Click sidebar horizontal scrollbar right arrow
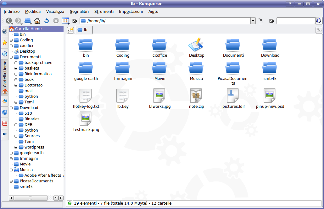324x209 pixels. pyautogui.click(x=61, y=198)
